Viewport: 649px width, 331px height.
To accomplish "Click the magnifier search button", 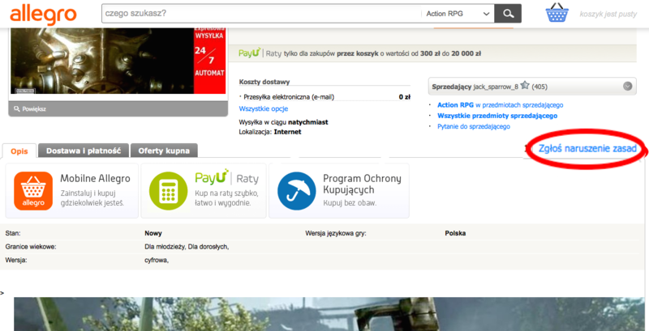I will (x=508, y=14).
